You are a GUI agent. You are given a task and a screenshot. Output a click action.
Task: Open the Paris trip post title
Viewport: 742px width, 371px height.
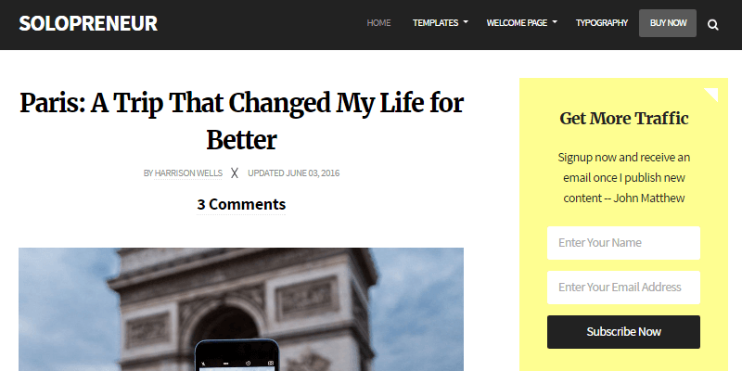[241, 121]
